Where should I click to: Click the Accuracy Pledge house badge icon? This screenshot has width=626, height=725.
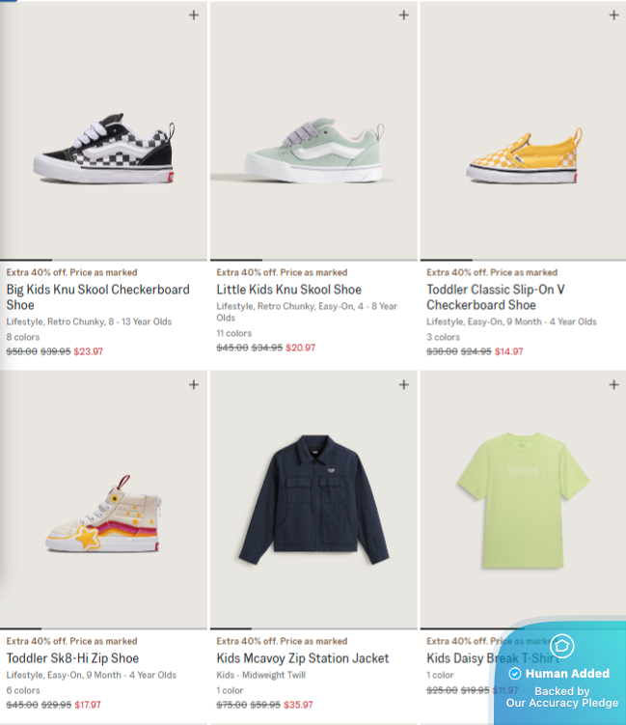562,646
